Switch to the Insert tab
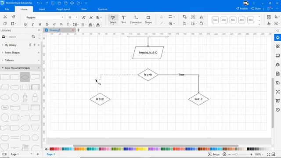This screenshot has width=281, height=158. coord(42,9)
